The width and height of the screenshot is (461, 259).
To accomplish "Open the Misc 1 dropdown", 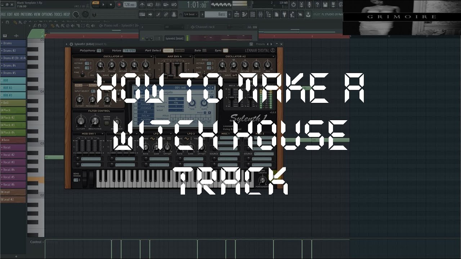I will coord(225,133).
